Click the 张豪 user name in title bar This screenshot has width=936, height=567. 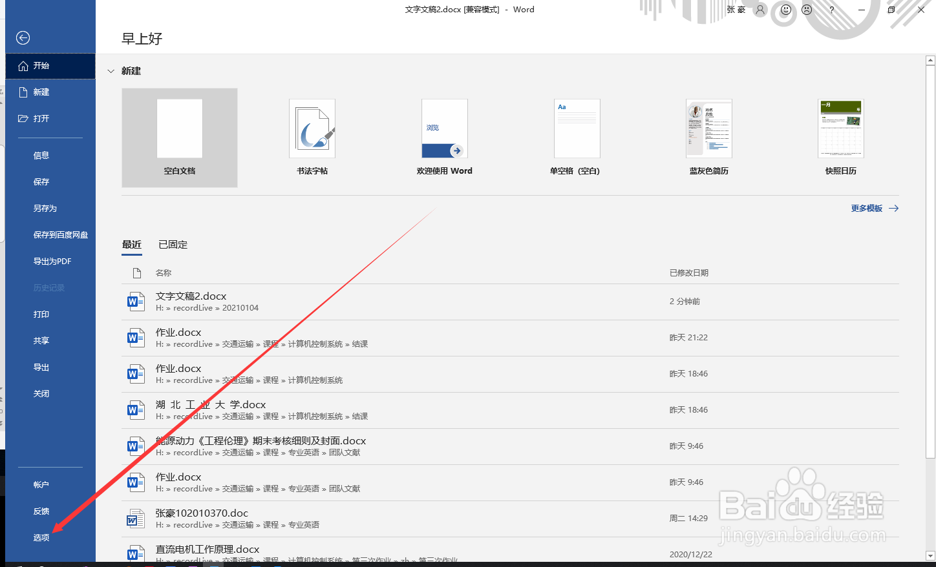[x=736, y=10]
